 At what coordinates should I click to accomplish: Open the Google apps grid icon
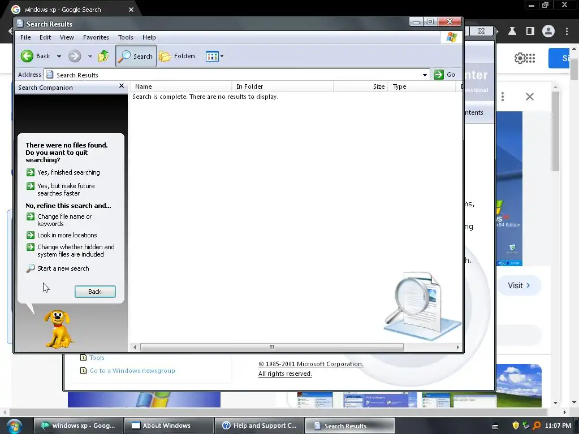pos(530,58)
